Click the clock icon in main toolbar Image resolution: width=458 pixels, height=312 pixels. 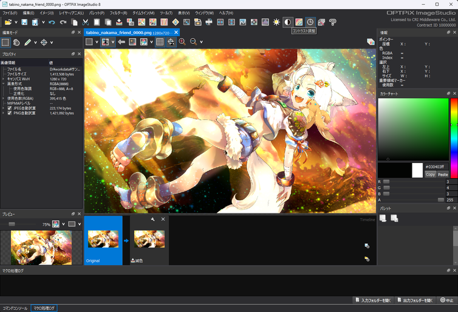pos(310,22)
